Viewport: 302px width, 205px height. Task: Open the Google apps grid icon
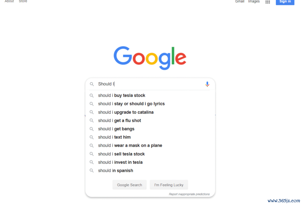(268, 2)
